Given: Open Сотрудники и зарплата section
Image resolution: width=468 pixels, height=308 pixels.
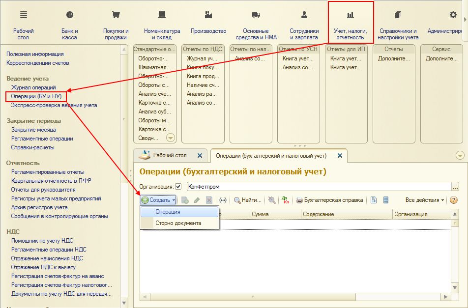Looking at the screenshot, I should [304, 25].
